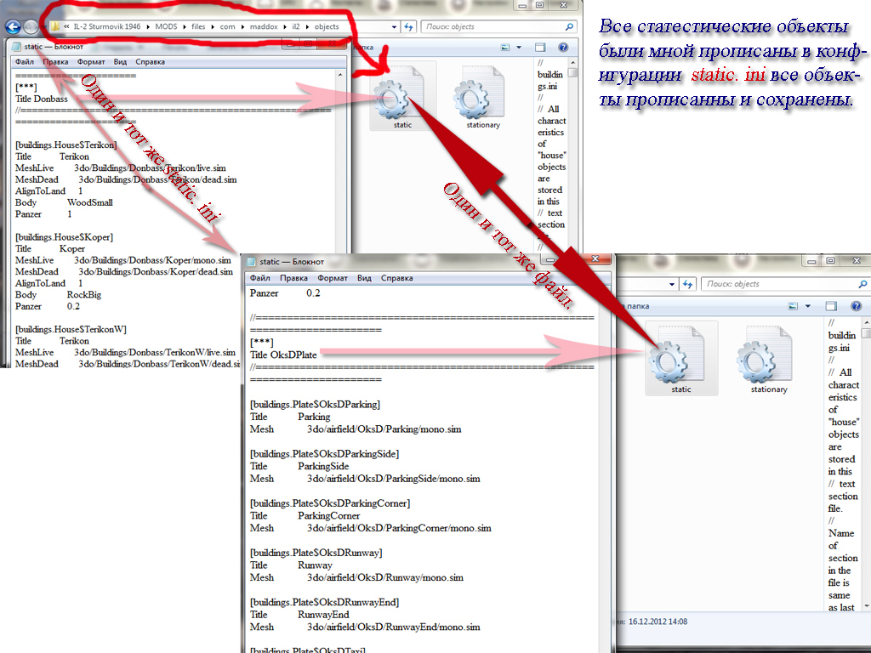This screenshot has height=653, width=871.
Task: Open the Вид menu in the OksDPlate Notepad
Action: (x=364, y=278)
